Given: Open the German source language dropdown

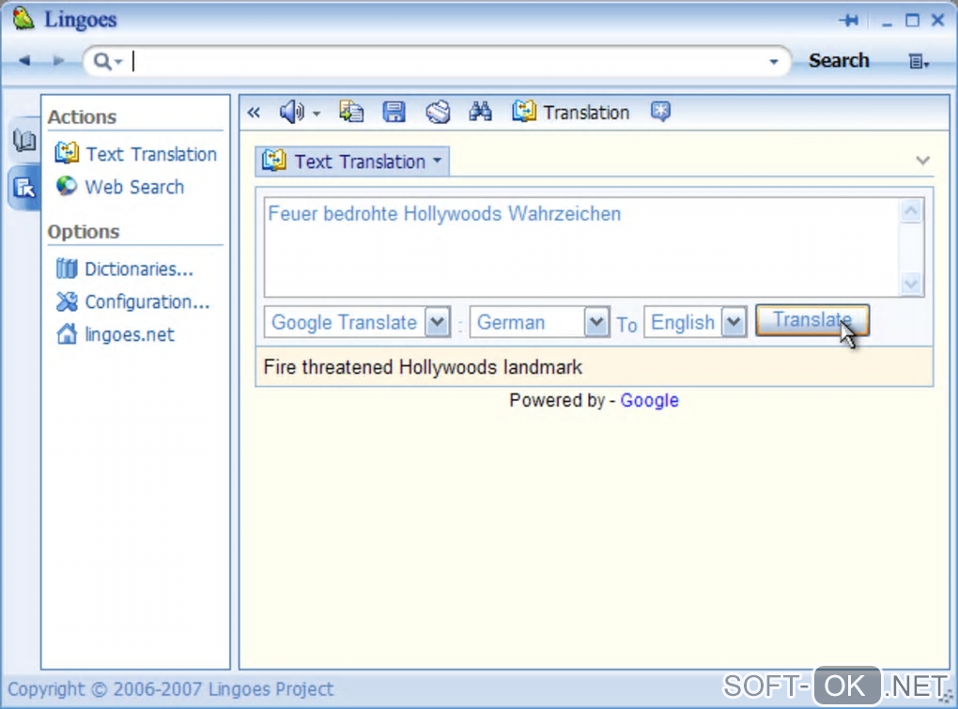Looking at the screenshot, I should pos(596,322).
